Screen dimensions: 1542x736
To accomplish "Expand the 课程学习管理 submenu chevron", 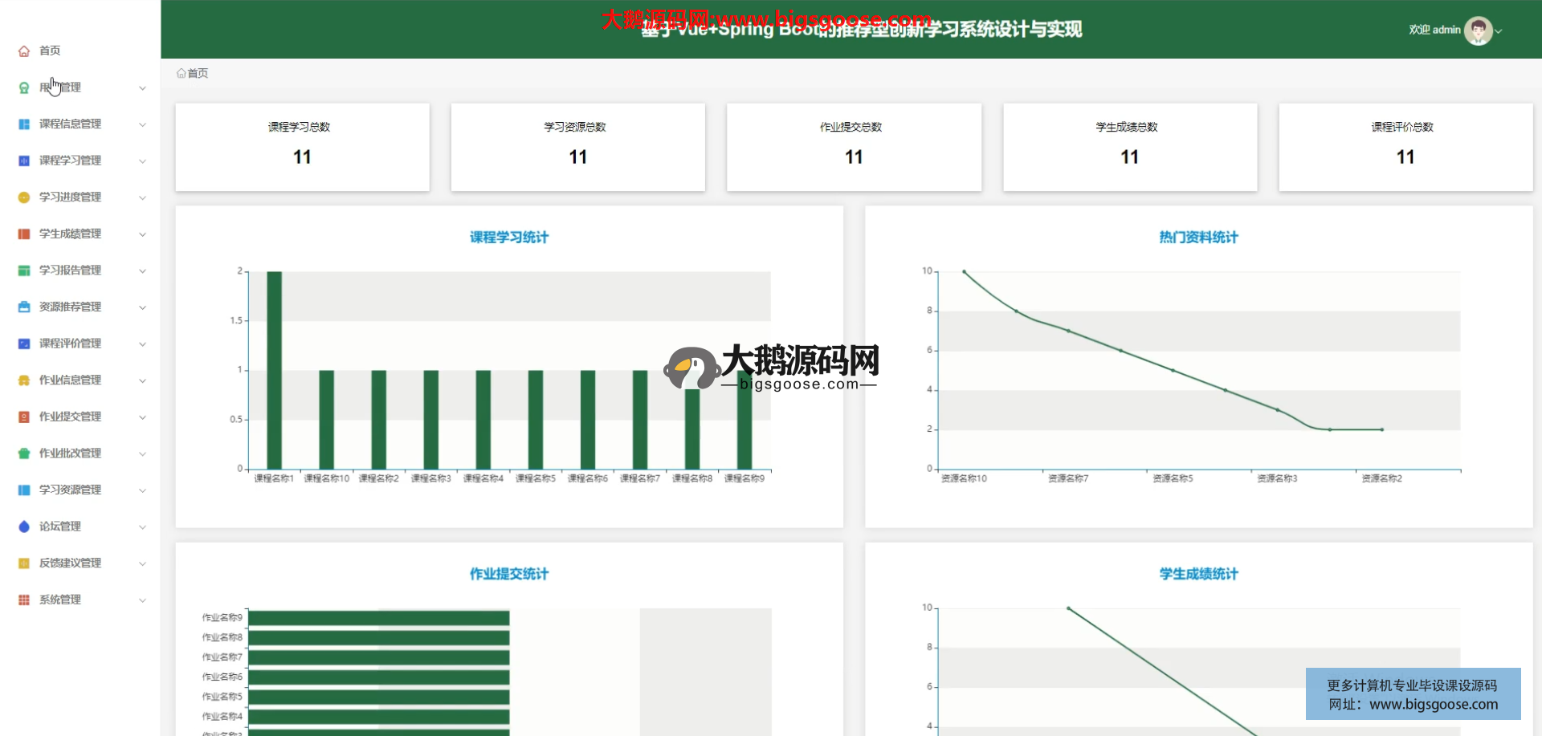I will pyautogui.click(x=142, y=161).
